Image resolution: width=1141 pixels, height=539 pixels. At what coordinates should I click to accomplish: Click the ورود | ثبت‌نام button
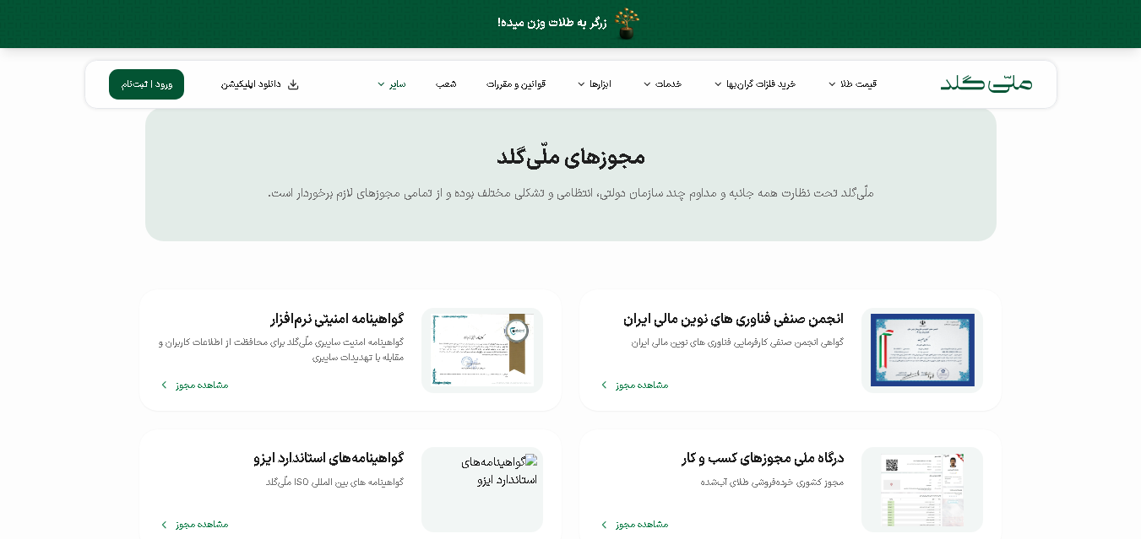[x=146, y=84]
